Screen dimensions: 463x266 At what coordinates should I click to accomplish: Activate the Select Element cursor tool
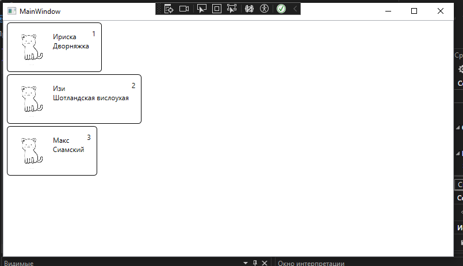(201, 9)
